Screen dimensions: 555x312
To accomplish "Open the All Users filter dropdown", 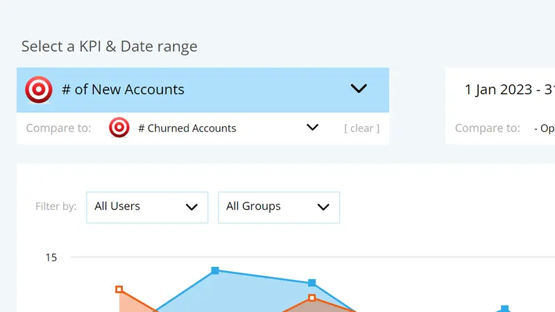I will coord(147,207).
